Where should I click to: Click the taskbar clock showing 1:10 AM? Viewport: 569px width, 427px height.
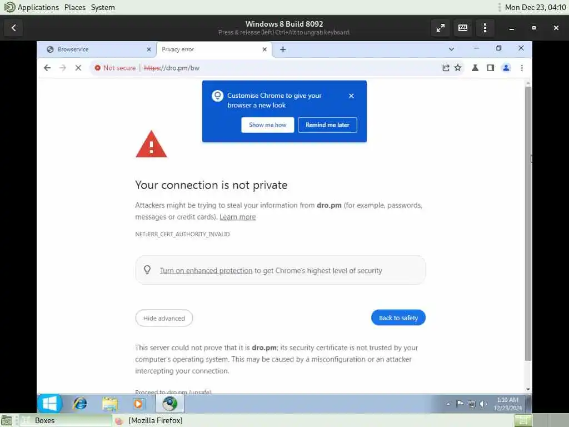pos(507,404)
